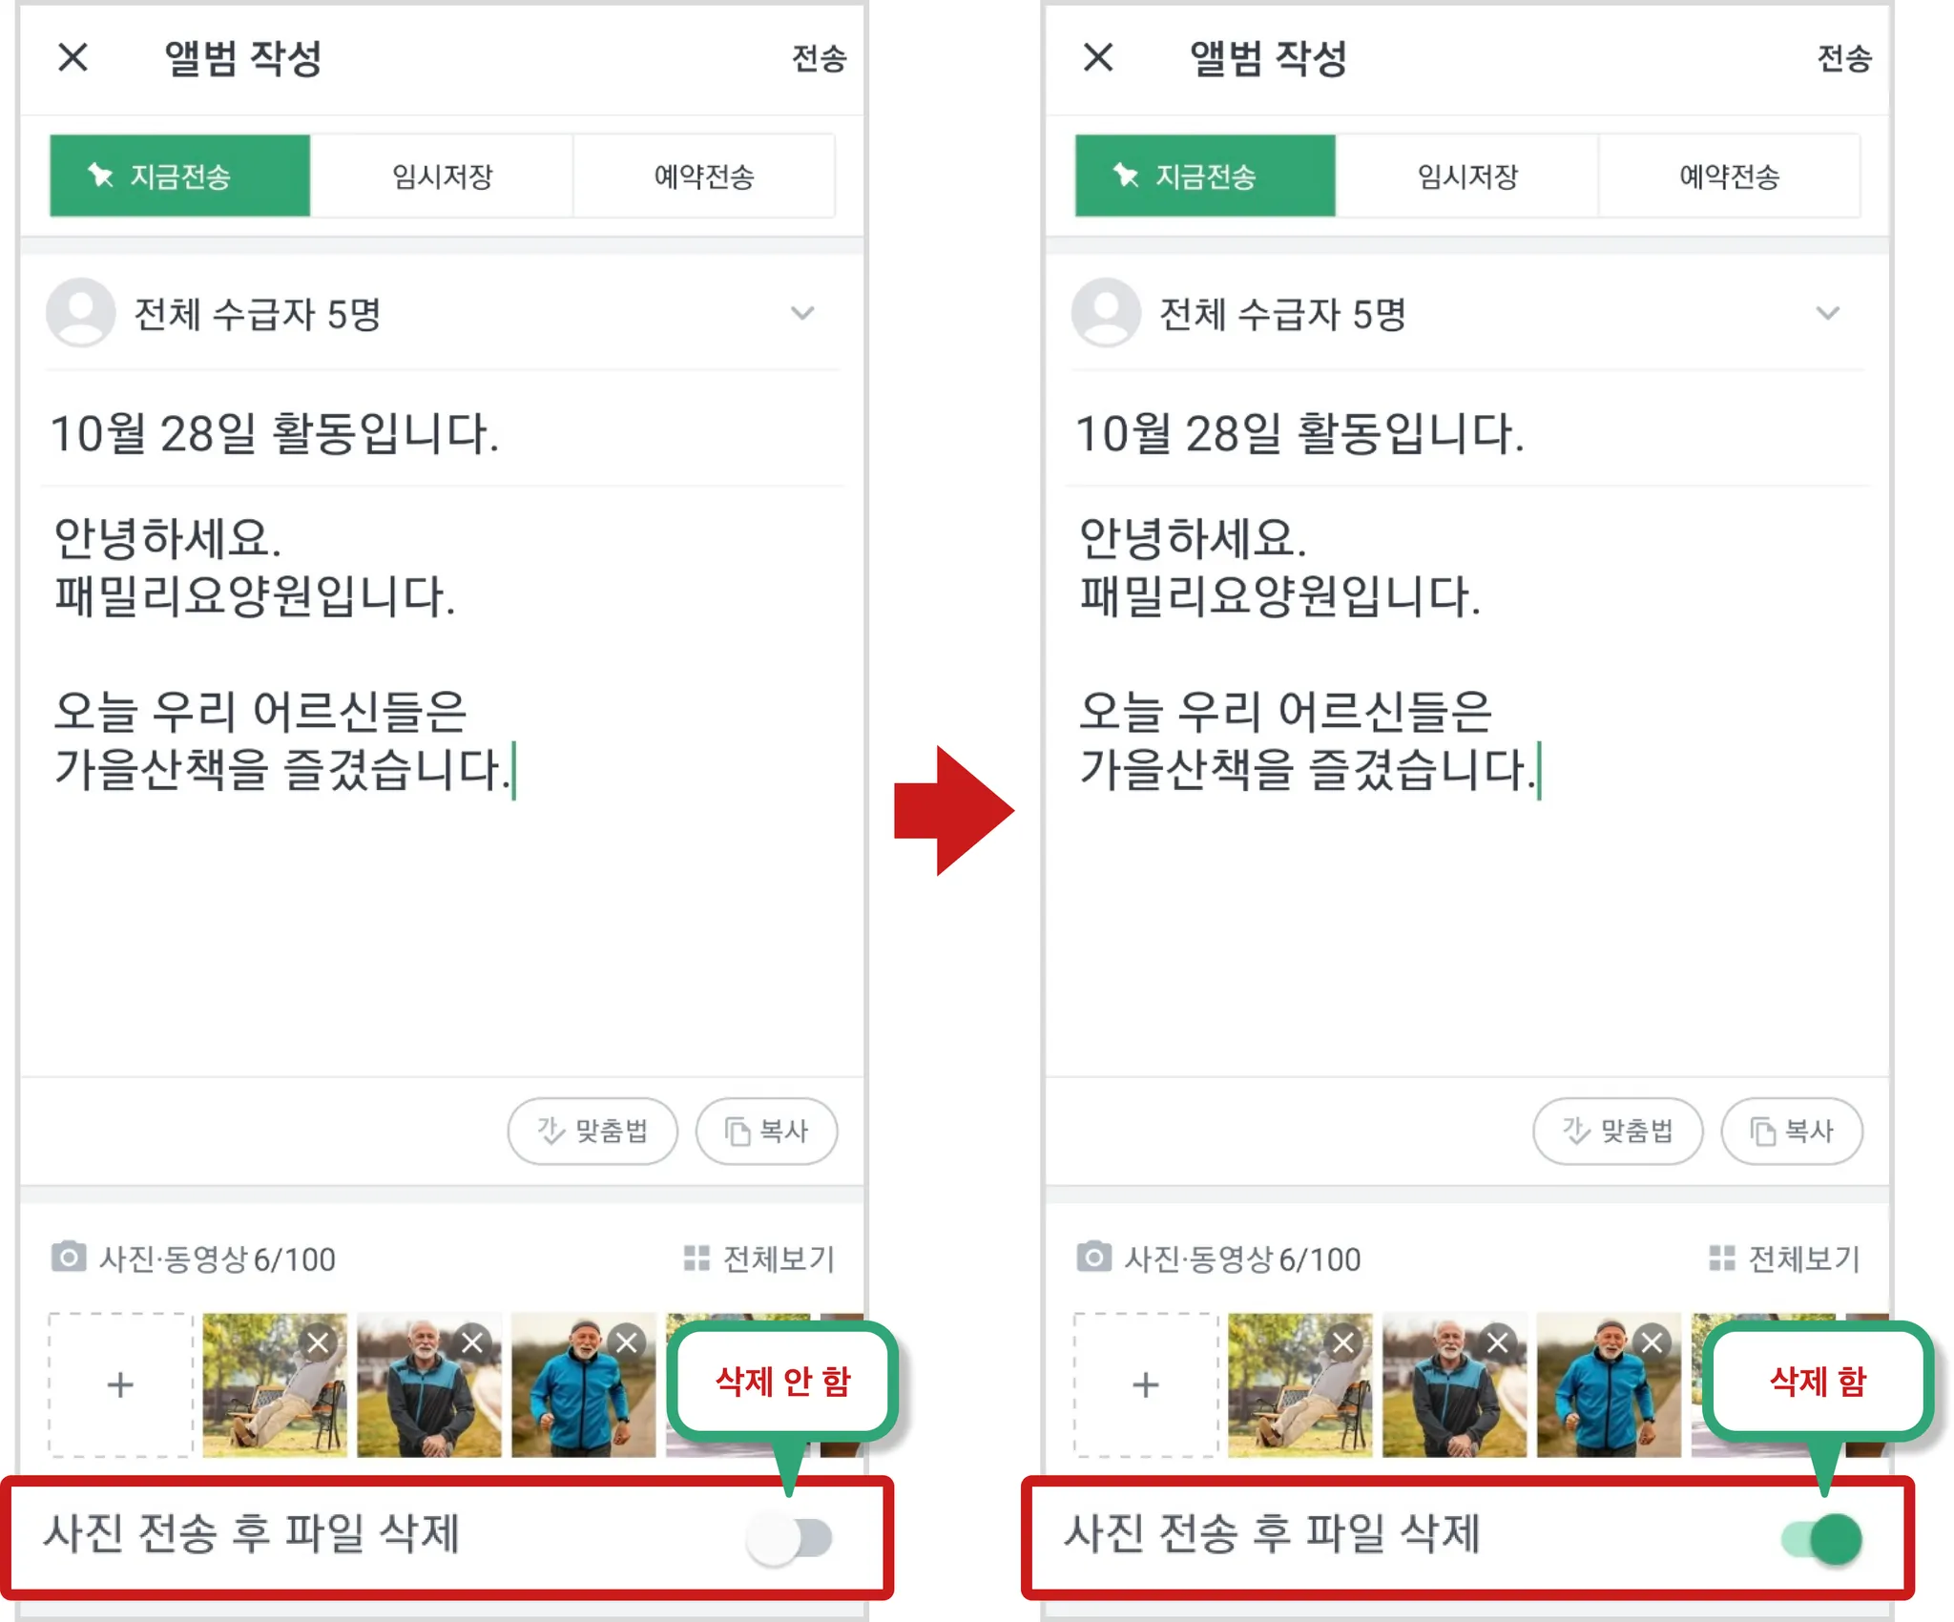Remove bench photo thumbnail in left screen

[x=318, y=1343]
